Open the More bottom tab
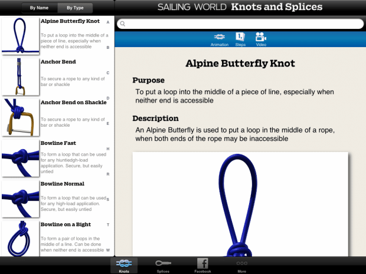Viewport: 366px width, 274px height. (x=242, y=266)
